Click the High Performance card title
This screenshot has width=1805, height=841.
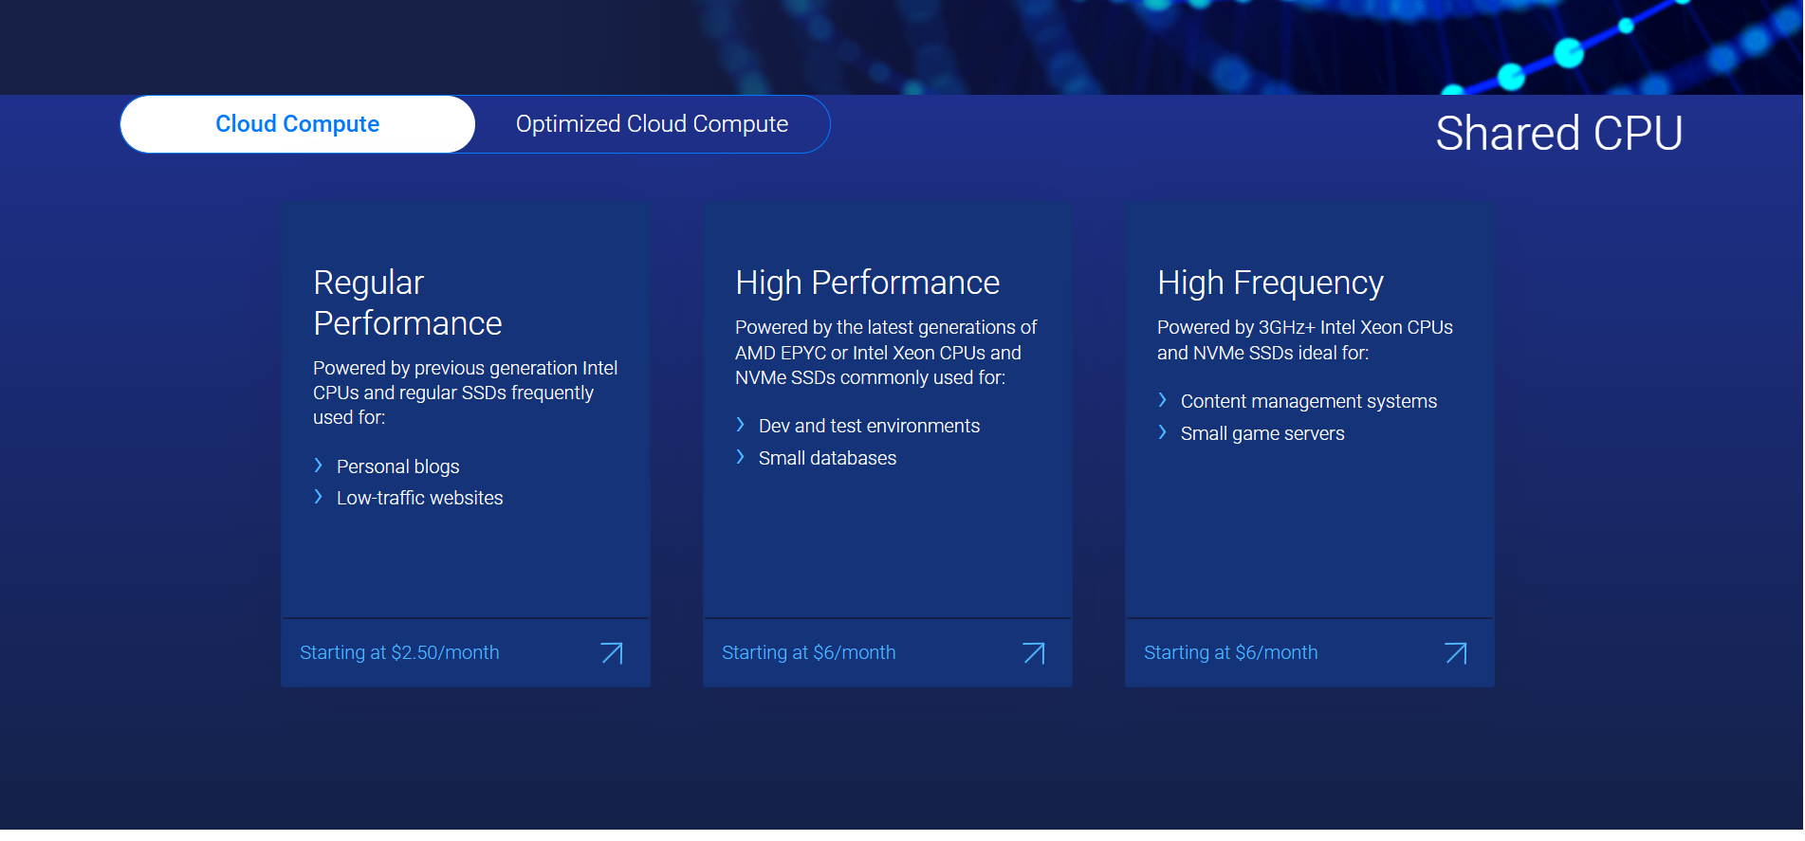tap(867, 283)
